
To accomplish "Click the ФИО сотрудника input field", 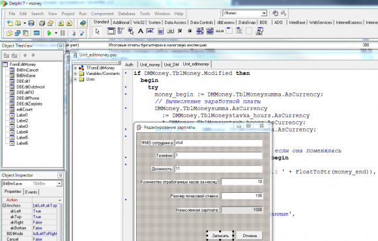I will click(218, 143).
